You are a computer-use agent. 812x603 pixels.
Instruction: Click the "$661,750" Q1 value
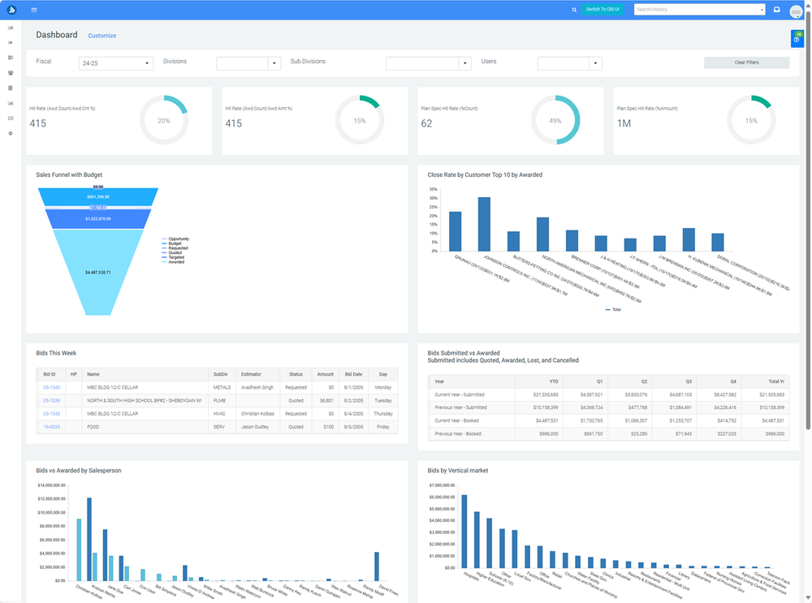click(x=593, y=433)
